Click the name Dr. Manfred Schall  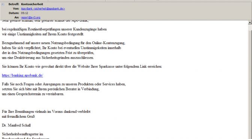16,125
